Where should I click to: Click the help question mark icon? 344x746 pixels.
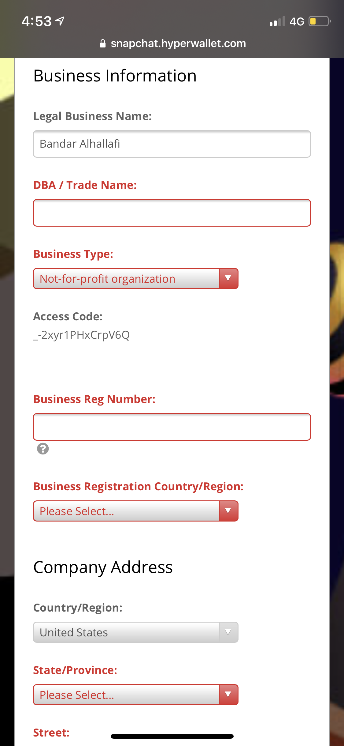pos(43,449)
